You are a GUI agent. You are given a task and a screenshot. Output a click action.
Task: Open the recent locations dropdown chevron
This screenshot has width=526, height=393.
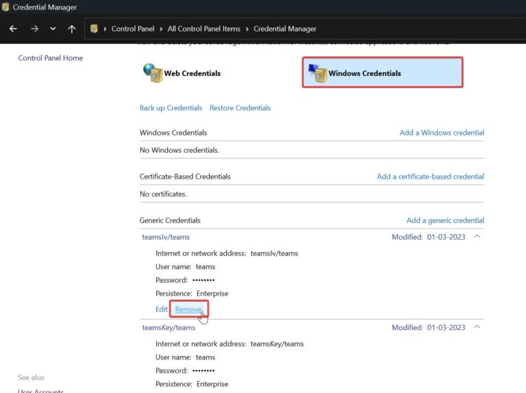(x=53, y=29)
